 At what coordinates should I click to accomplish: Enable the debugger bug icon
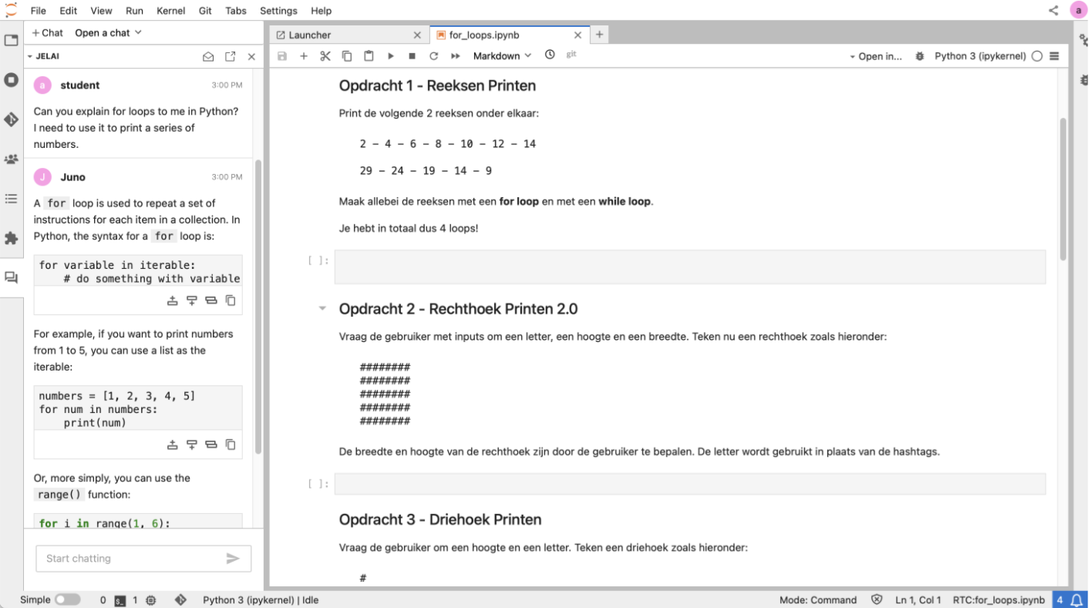click(x=920, y=56)
